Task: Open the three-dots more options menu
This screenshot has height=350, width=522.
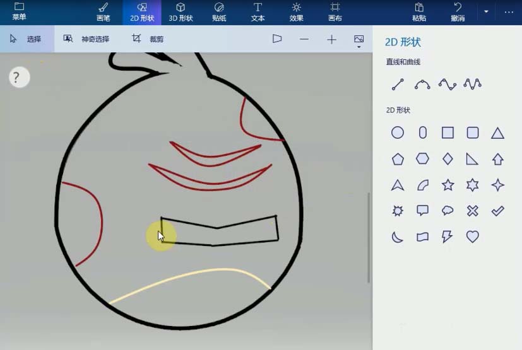Action: 509,12
